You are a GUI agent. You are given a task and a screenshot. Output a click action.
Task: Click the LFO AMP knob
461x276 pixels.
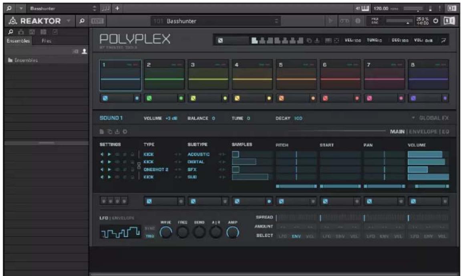(x=233, y=232)
